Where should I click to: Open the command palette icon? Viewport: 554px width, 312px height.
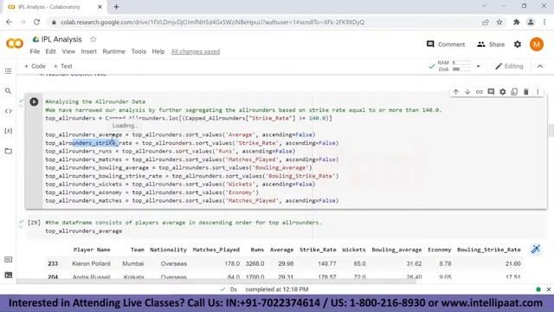(8, 260)
